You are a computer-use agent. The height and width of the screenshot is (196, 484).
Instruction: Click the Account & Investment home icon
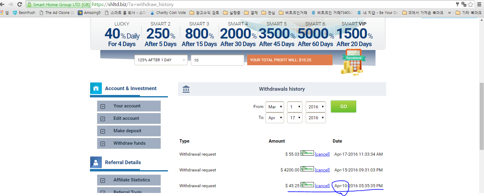[x=96, y=88]
